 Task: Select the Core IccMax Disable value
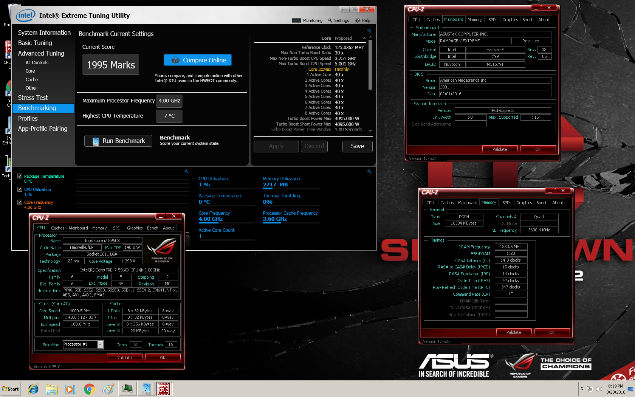tap(342, 69)
